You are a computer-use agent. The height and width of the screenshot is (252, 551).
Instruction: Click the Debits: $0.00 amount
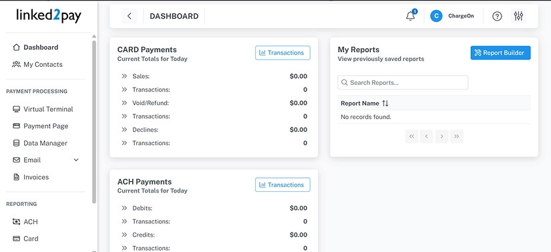tap(299, 208)
